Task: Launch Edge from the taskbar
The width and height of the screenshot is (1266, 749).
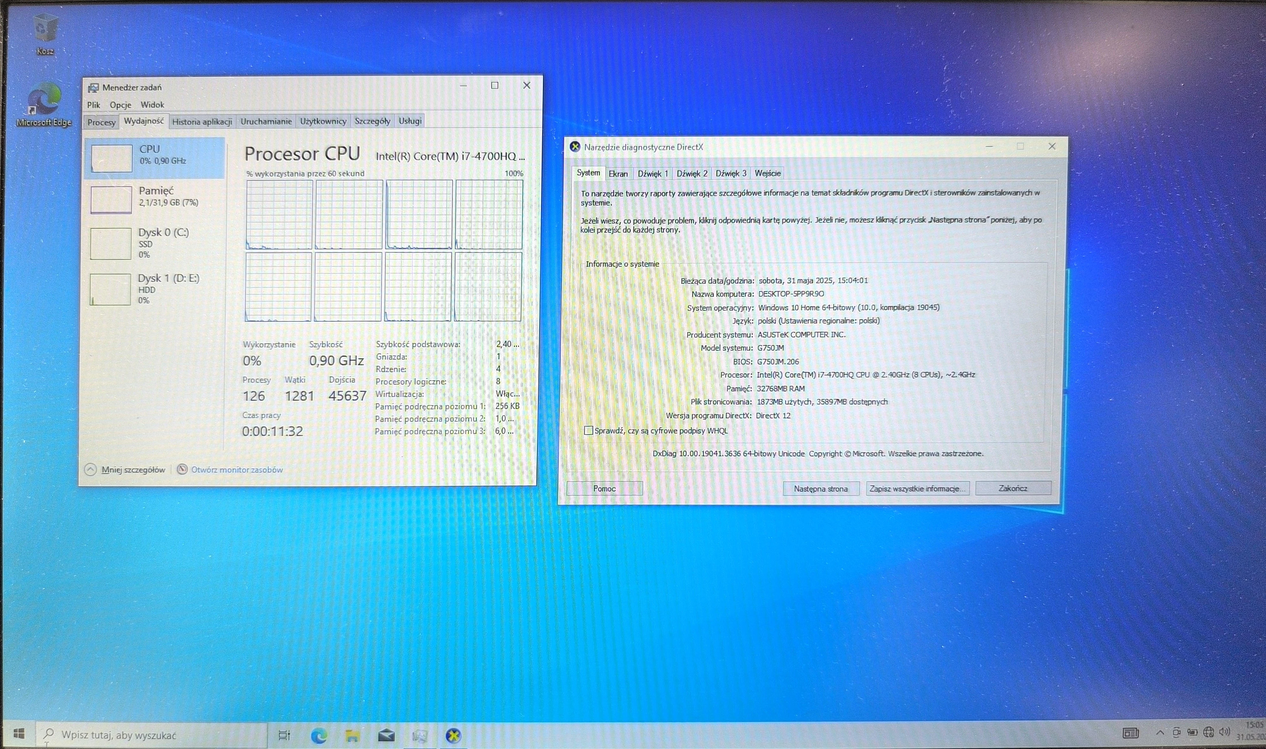Action: point(318,735)
